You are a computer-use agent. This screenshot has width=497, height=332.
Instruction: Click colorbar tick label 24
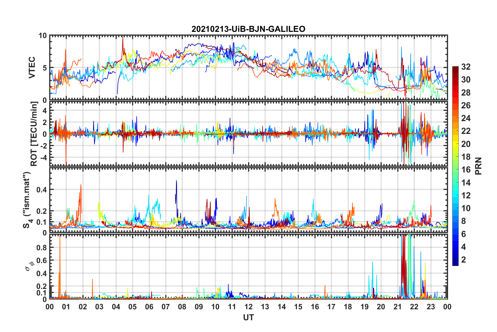[x=466, y=118]
